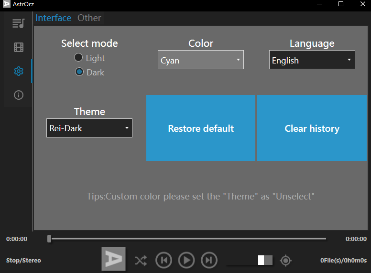Image resolution: width=371 pixels, height=273 pixels.
Task: Click the total time 0:00:00 on right
Action: tap(356, 239)
